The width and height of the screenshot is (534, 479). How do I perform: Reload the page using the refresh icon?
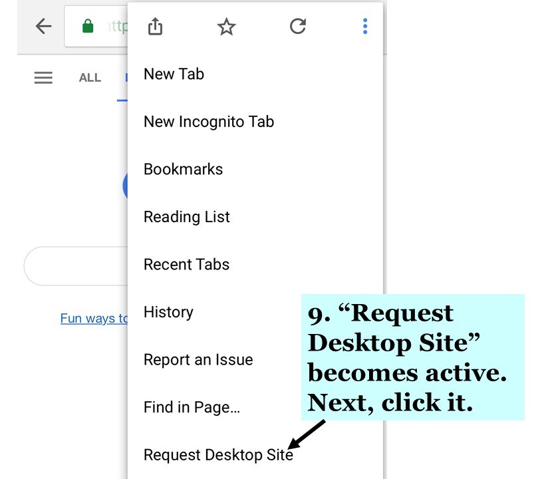click(x=298, y=26)
